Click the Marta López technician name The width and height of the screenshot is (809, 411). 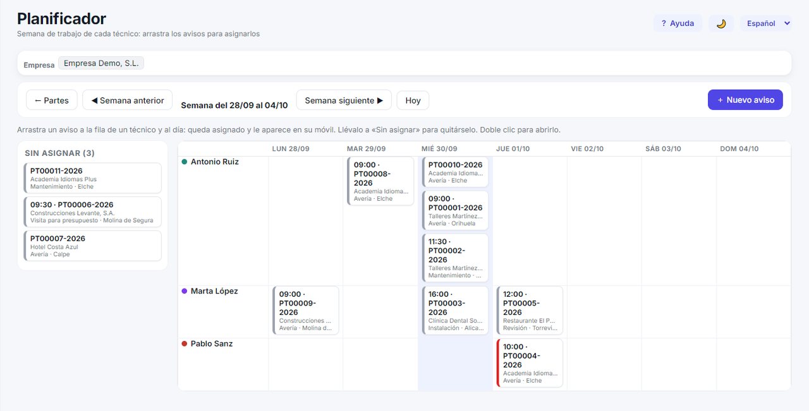(214, 291)
